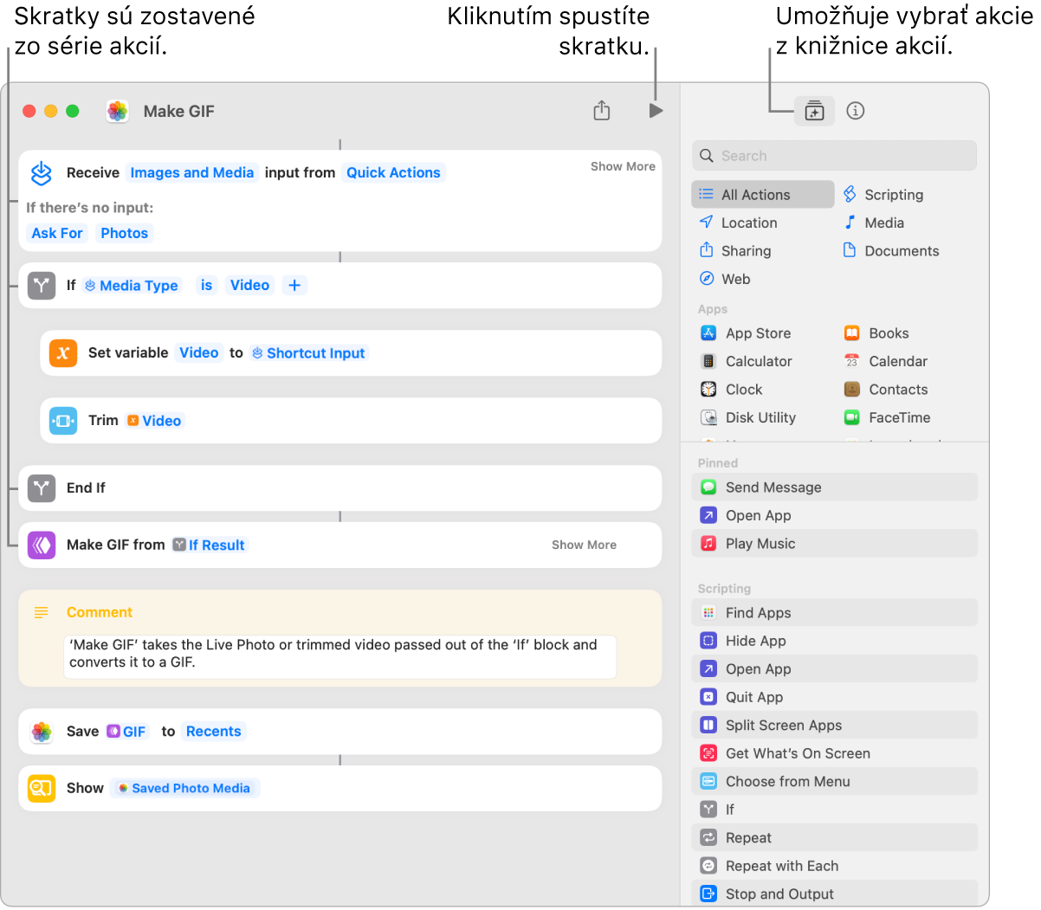
Task: Click the Set variable orange icon
Action: 63,353
